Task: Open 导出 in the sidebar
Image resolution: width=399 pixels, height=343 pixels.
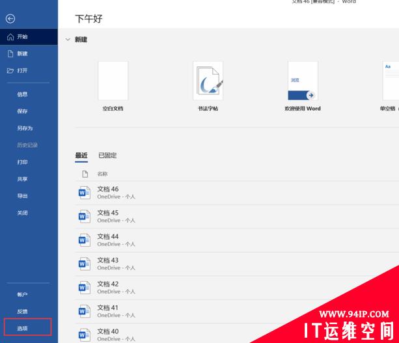Action: point(22,196)
